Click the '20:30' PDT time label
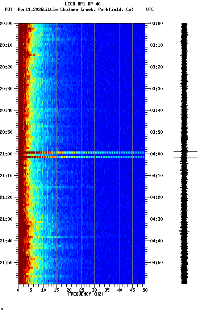Viewport: 200px width, 313px height. pyautogui.click(x=6, y=89)
